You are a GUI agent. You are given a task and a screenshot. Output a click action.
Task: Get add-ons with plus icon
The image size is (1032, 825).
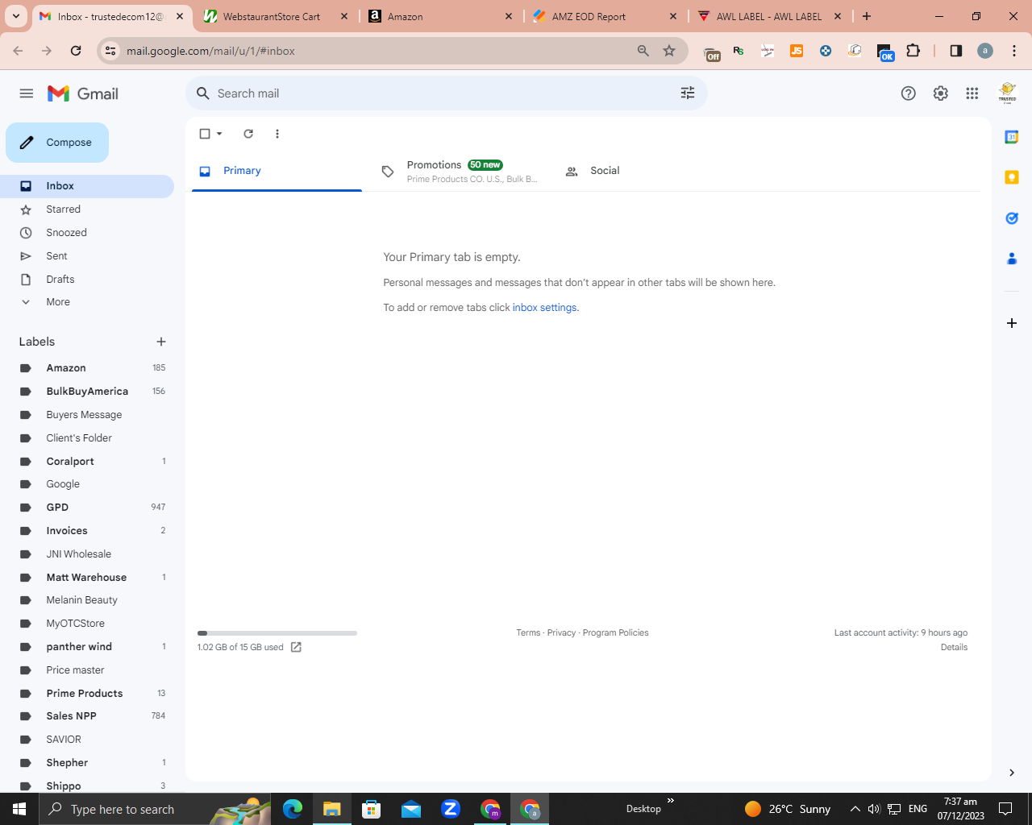pyautogui.click(x=1012, y=323)
